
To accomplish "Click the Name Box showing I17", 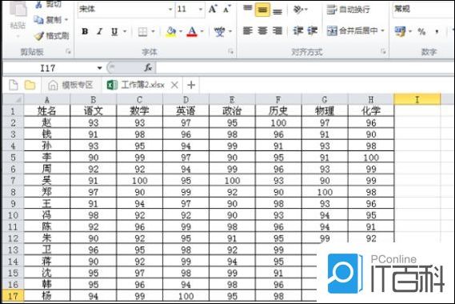I will (49, 68).
